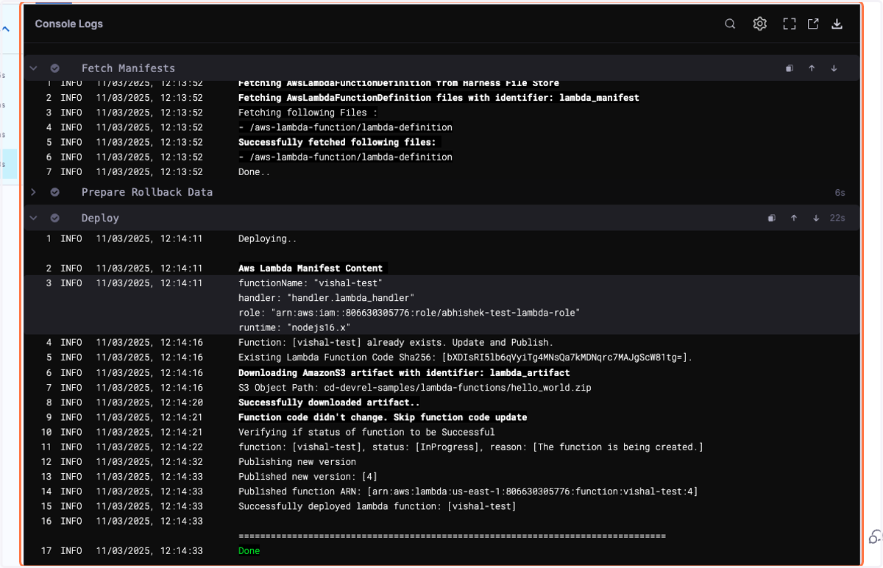Viewport: 883px width, 568px height.
Task: Select log line 'Deploying..'
Action: click(268, 239)
